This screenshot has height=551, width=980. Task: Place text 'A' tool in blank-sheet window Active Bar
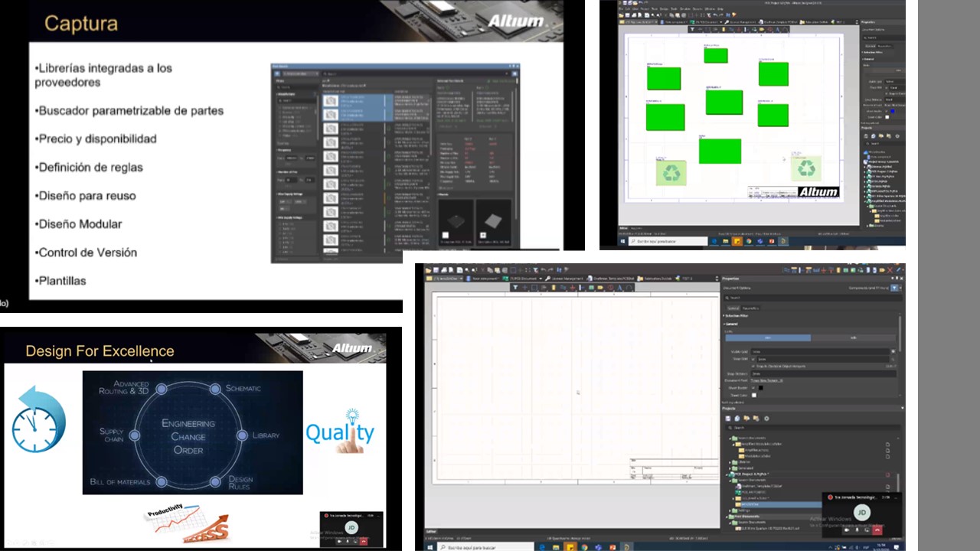[619, 287]
